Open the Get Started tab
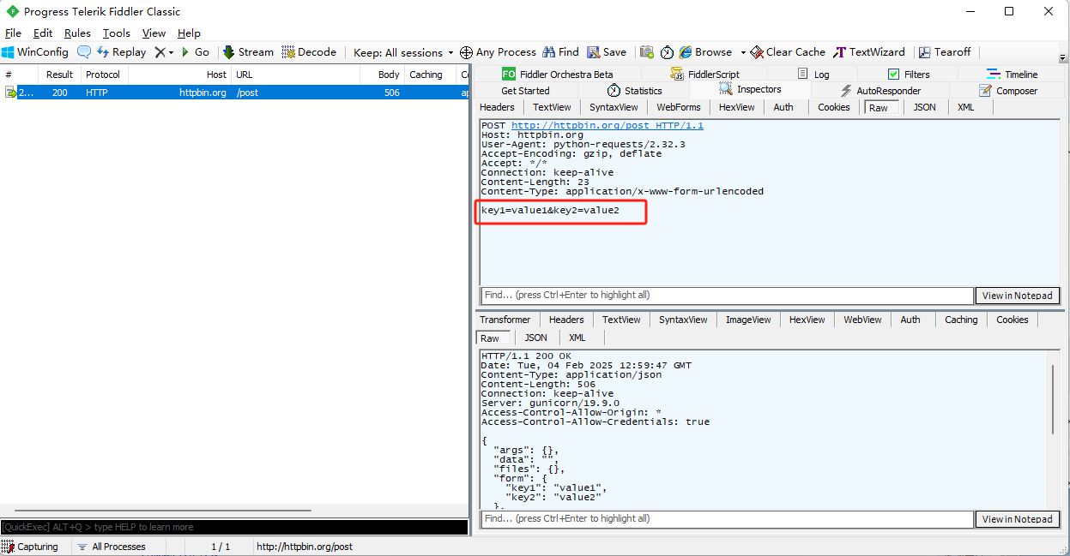 point(525,91)
